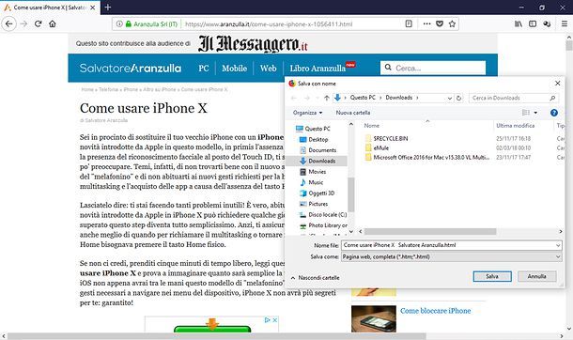The image size is (573, 340).
Task: Open the Organizza dropdown menu
Action: coord(307,113)
